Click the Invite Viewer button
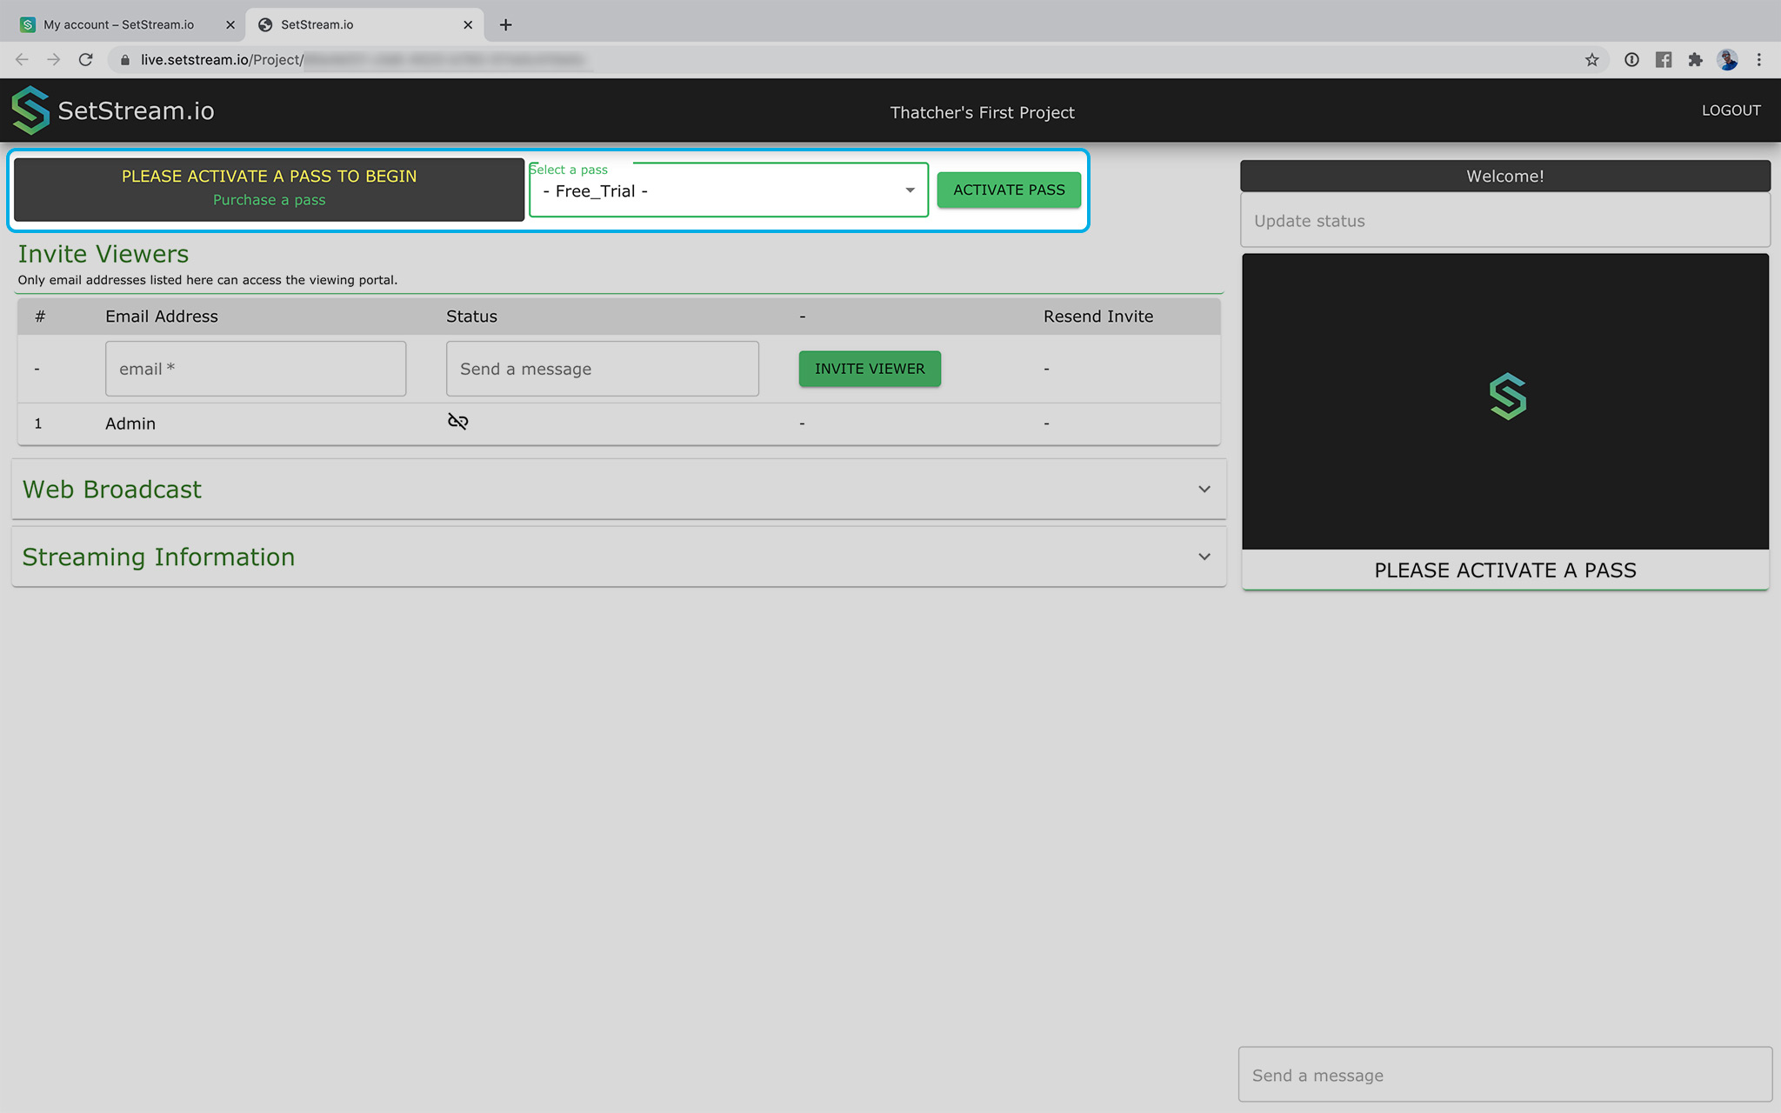This screenshot has width=1781, height=1113. point(870,369)
